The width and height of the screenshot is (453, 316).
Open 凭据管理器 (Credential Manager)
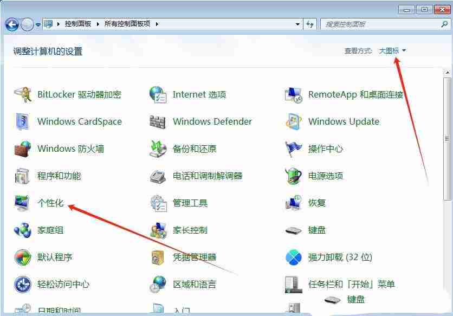(x=195, y=257)
